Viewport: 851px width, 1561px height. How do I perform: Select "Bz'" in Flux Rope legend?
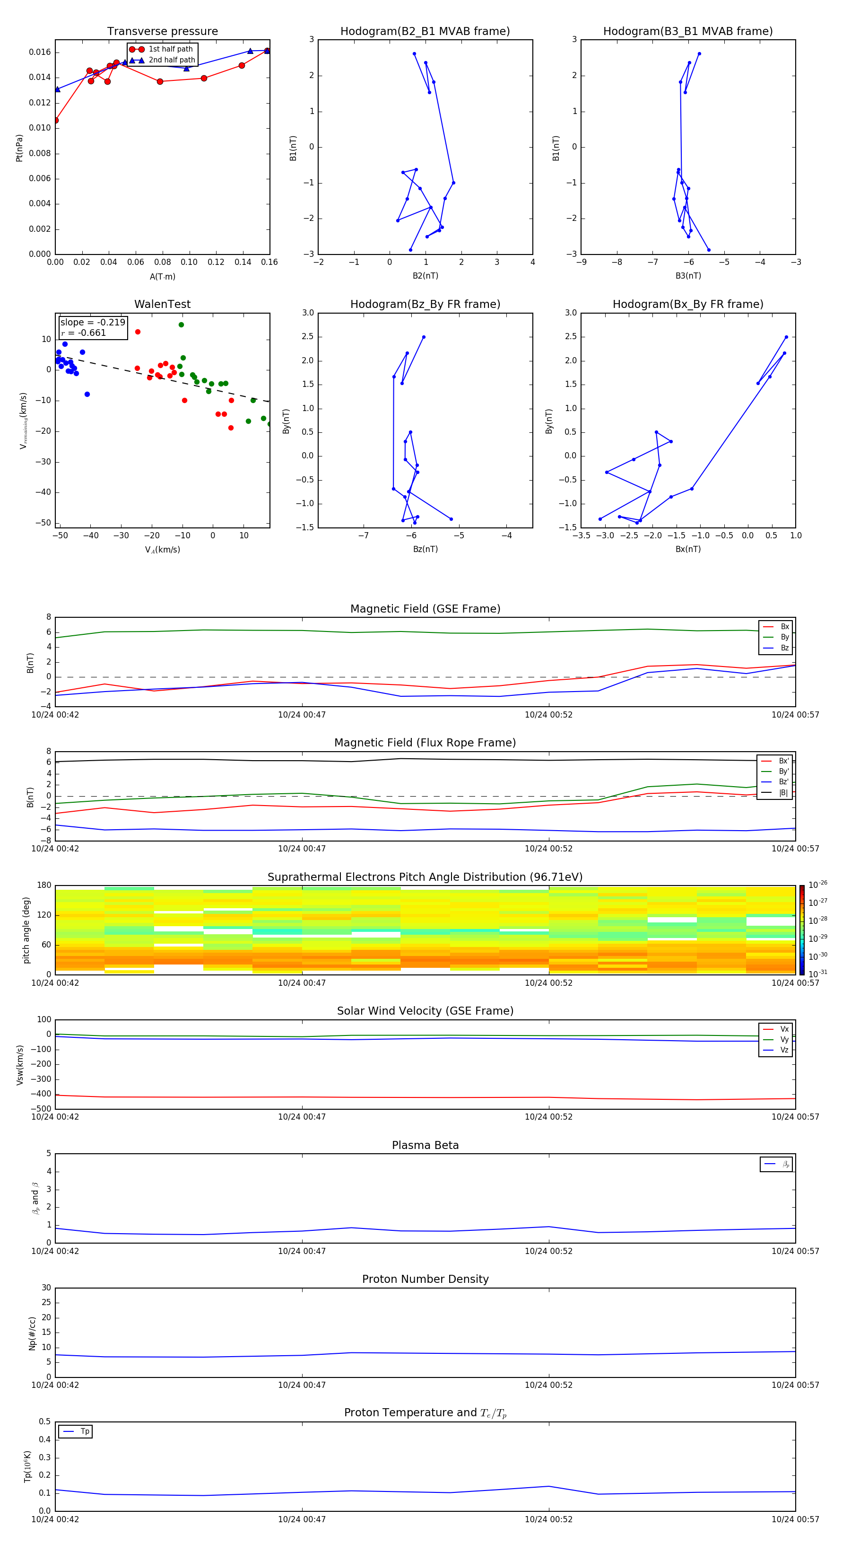point(775,782)
